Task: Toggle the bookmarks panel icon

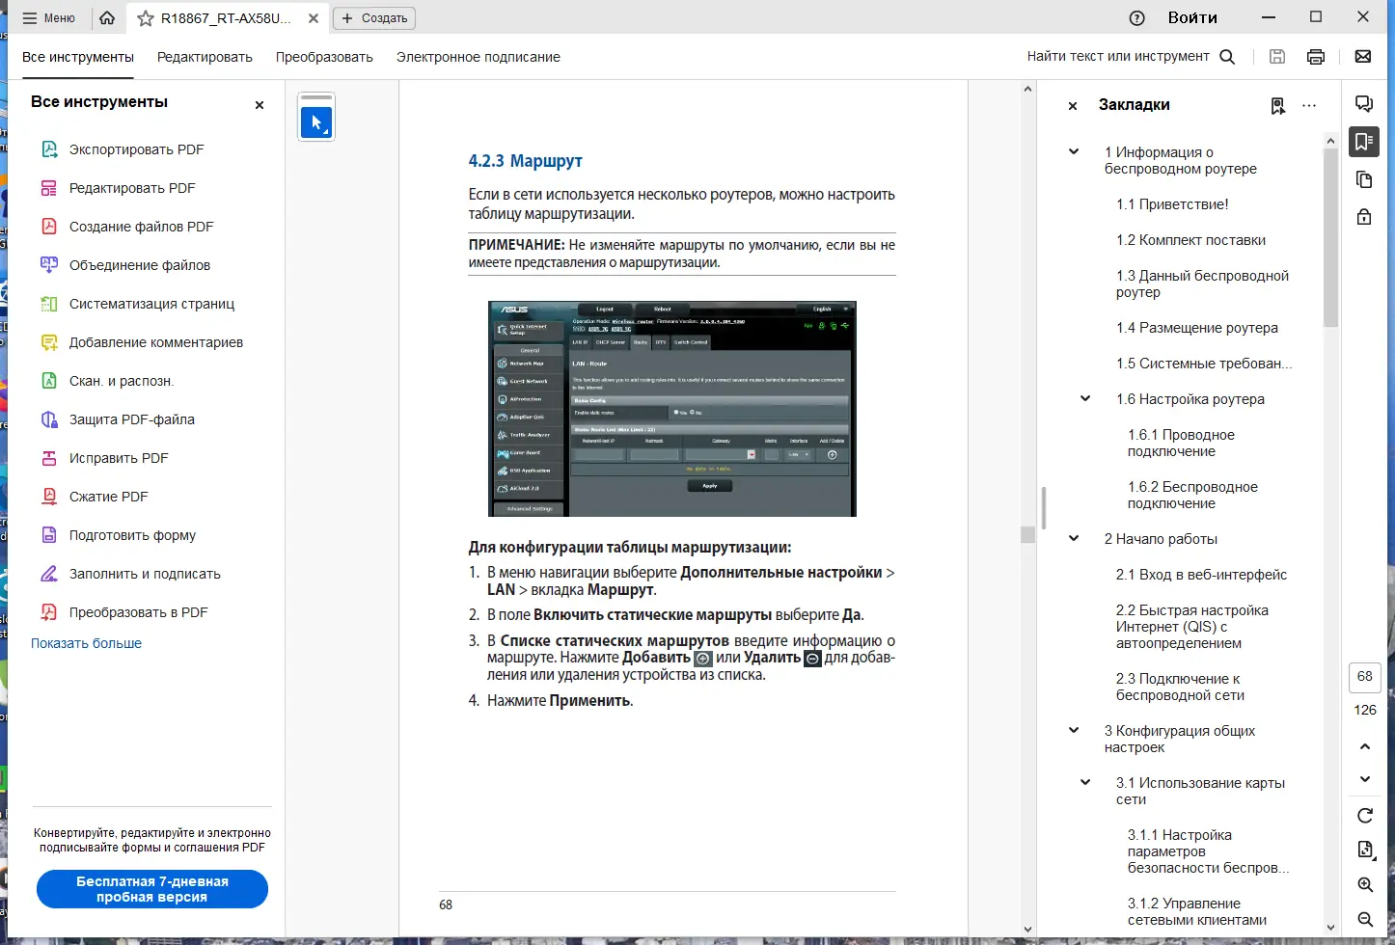Action: [1364, 142]
